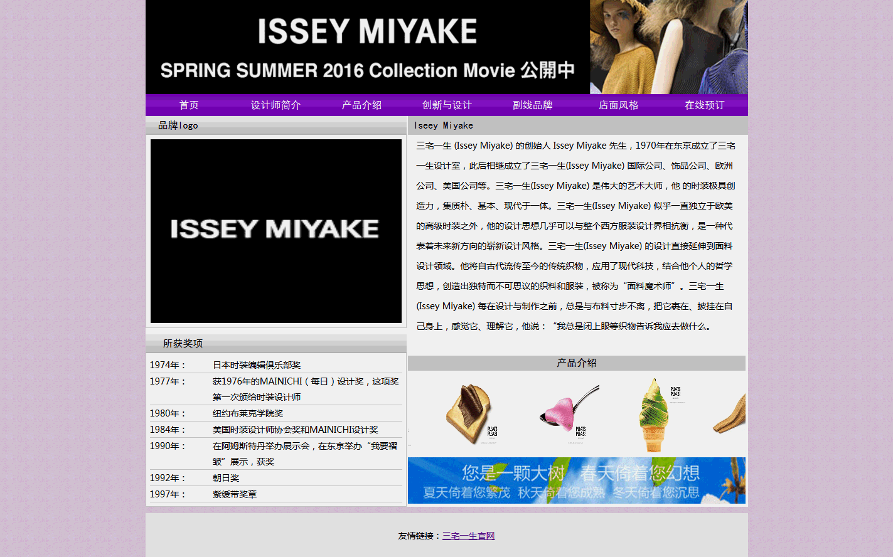Click the Issey Miyake section title
Viewport: 893px width, 557px height.
tap(444, 125)
